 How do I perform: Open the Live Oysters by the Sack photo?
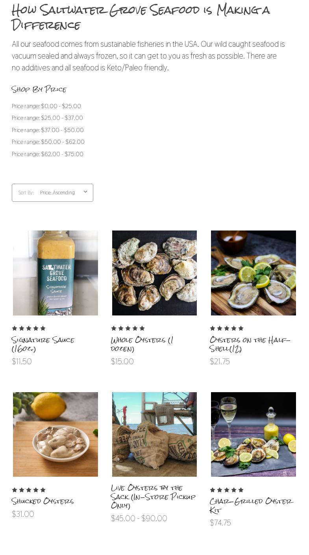click(154, 434)
